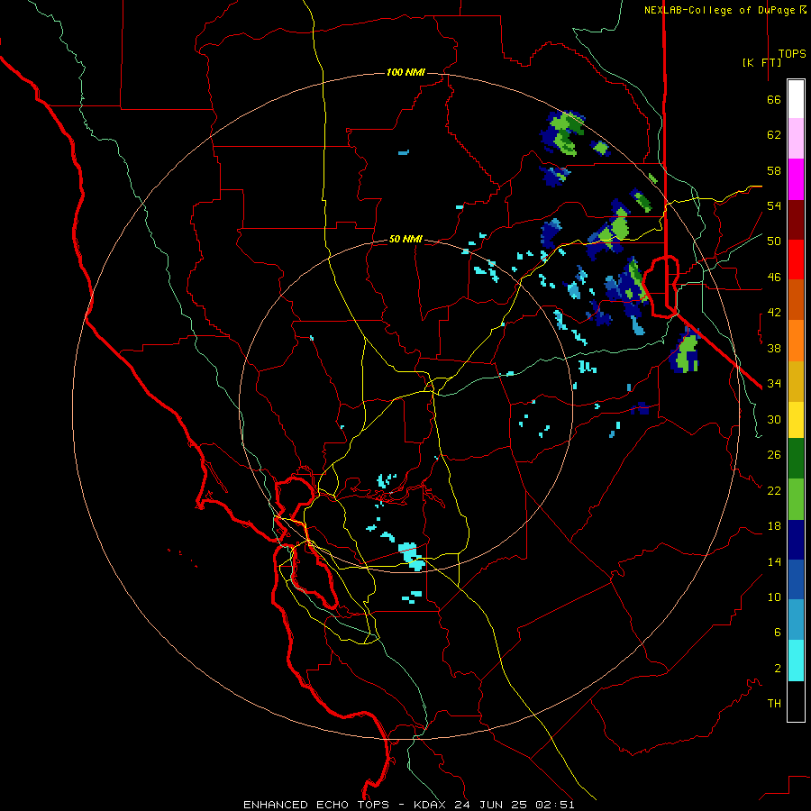Viewport: 811px width, 811px height.
Task: Click the "TOPS" legend title
Action: click(792, 54)
